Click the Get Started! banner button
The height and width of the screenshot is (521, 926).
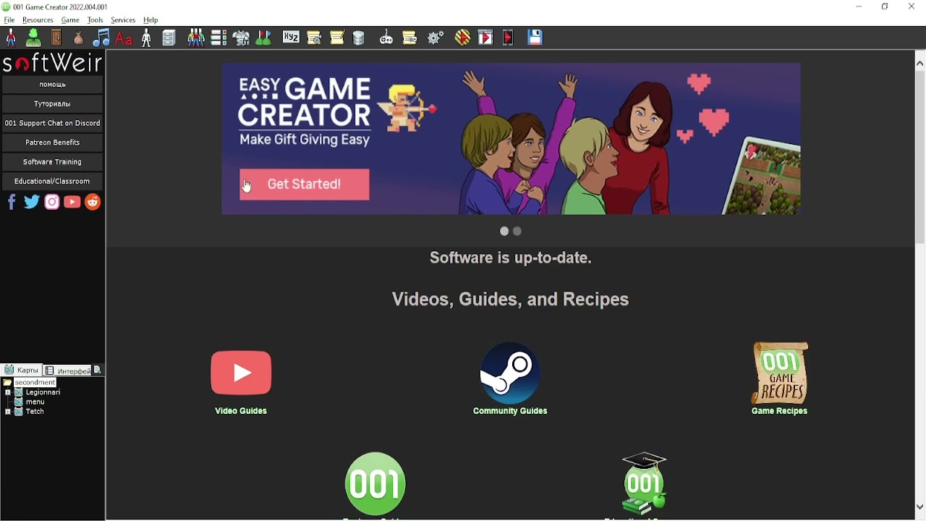[305, 185]
